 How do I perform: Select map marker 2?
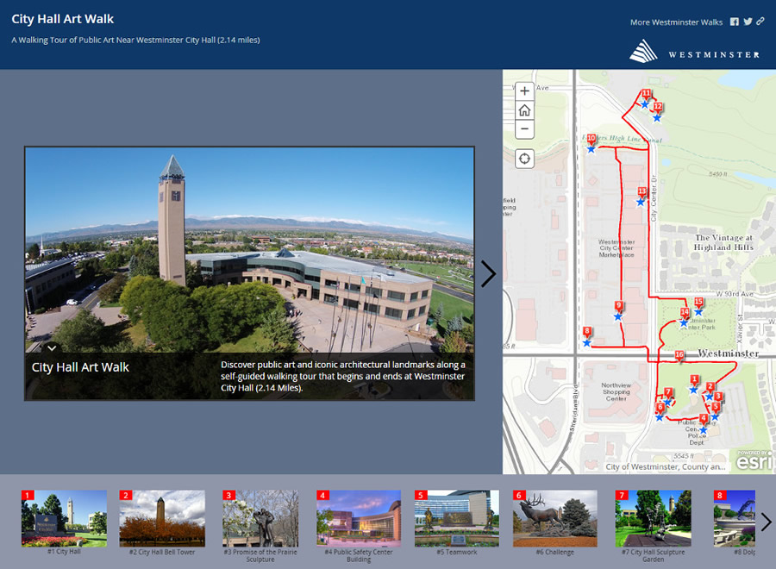point(710,387)
